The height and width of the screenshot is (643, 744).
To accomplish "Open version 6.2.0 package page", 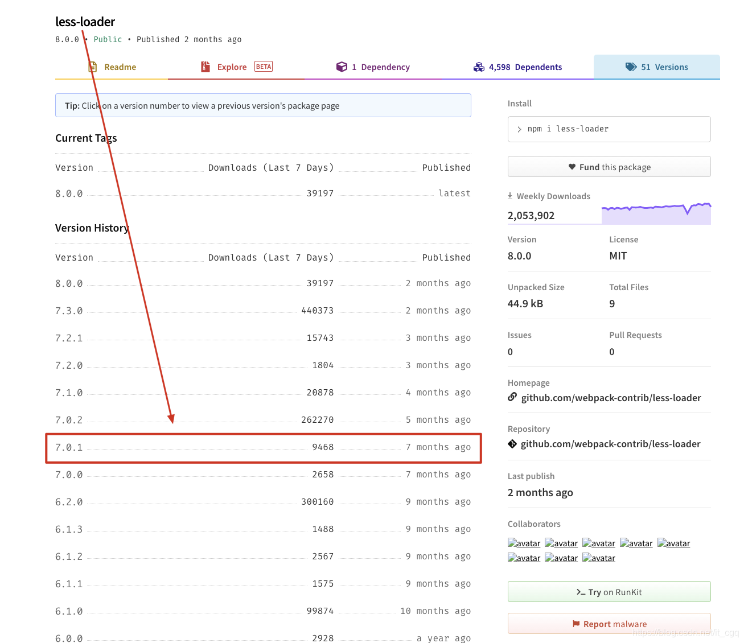I will pyautogui.click(x=69, y=502).
